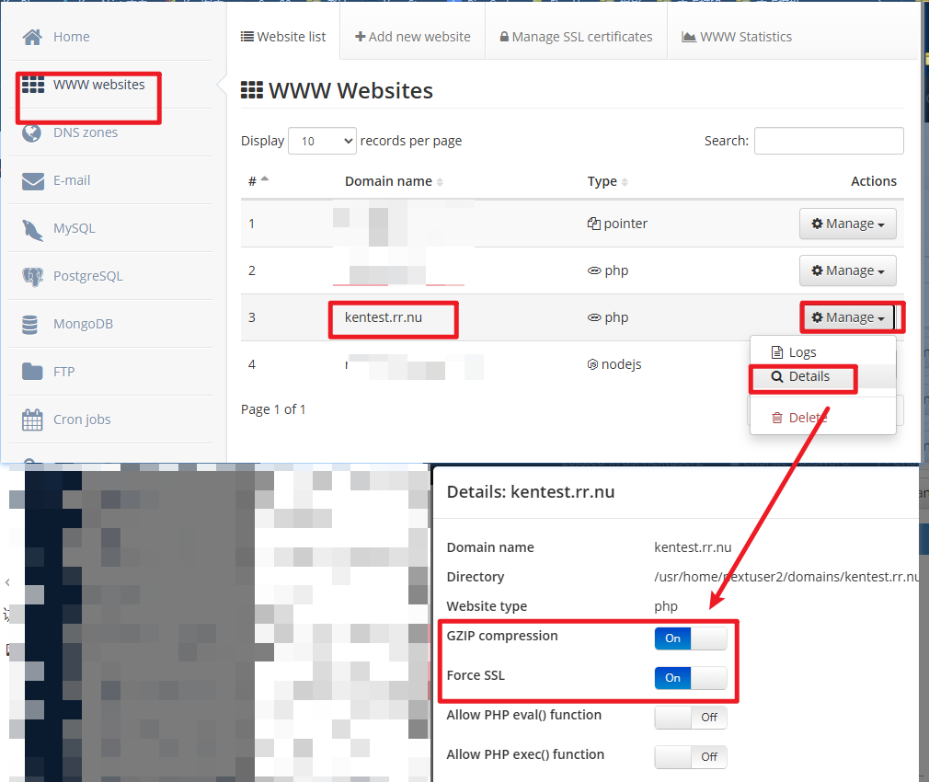
Task: Open Cron jobs calendar icon
Action: 32,420
